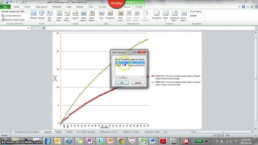
Task: Open the Difference of P-S sheet
Action: 108,132
